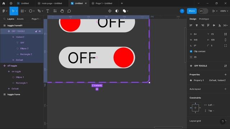Open Move tool dropdown arrow
Screen dimensions: 230x129
17,11
